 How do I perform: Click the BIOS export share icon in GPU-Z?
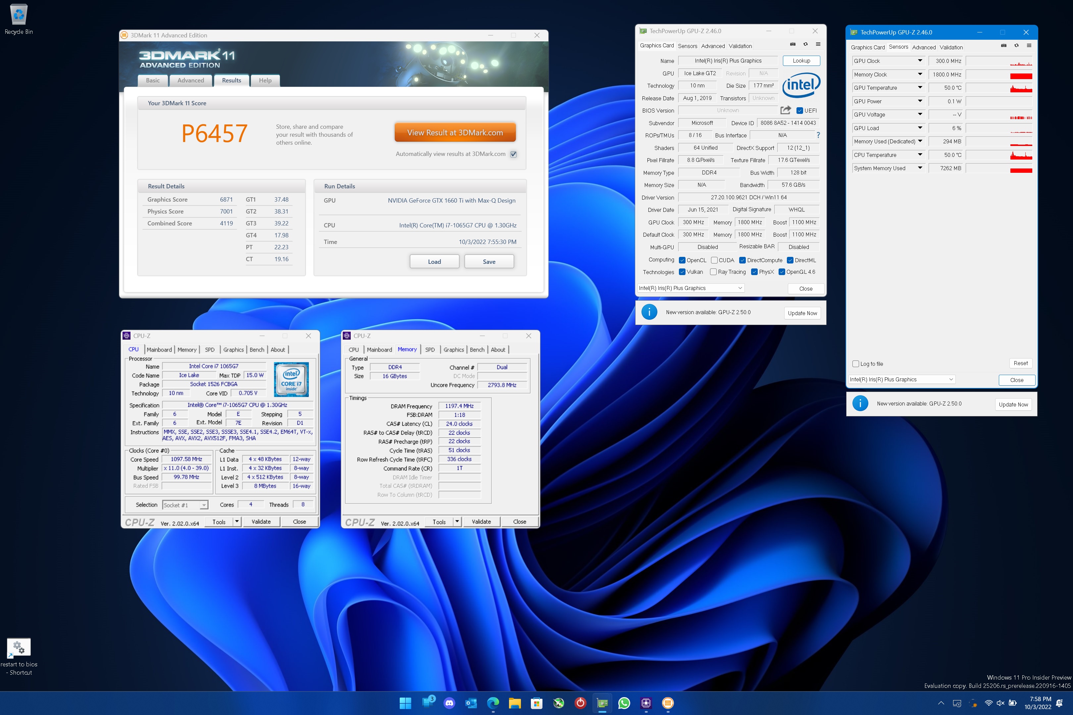click(x=786, y=110)
